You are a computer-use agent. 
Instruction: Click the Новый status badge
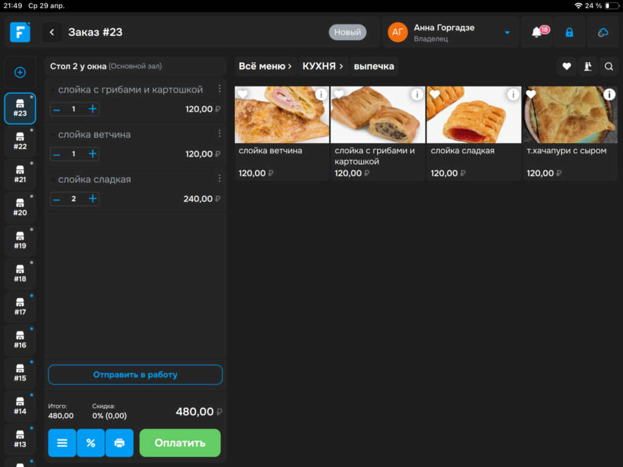coord(347,32)
